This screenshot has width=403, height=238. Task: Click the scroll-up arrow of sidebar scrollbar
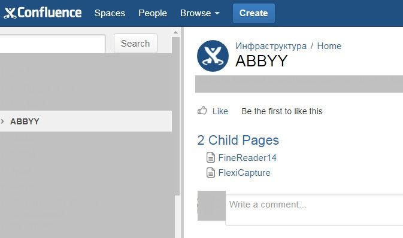click(176, 32)
